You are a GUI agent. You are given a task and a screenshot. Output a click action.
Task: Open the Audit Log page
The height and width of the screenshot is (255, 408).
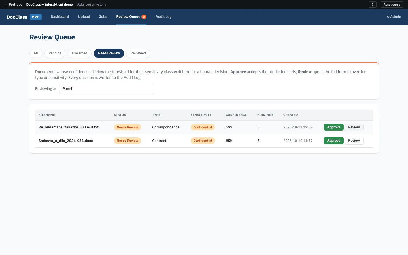[x=163, y=17]
